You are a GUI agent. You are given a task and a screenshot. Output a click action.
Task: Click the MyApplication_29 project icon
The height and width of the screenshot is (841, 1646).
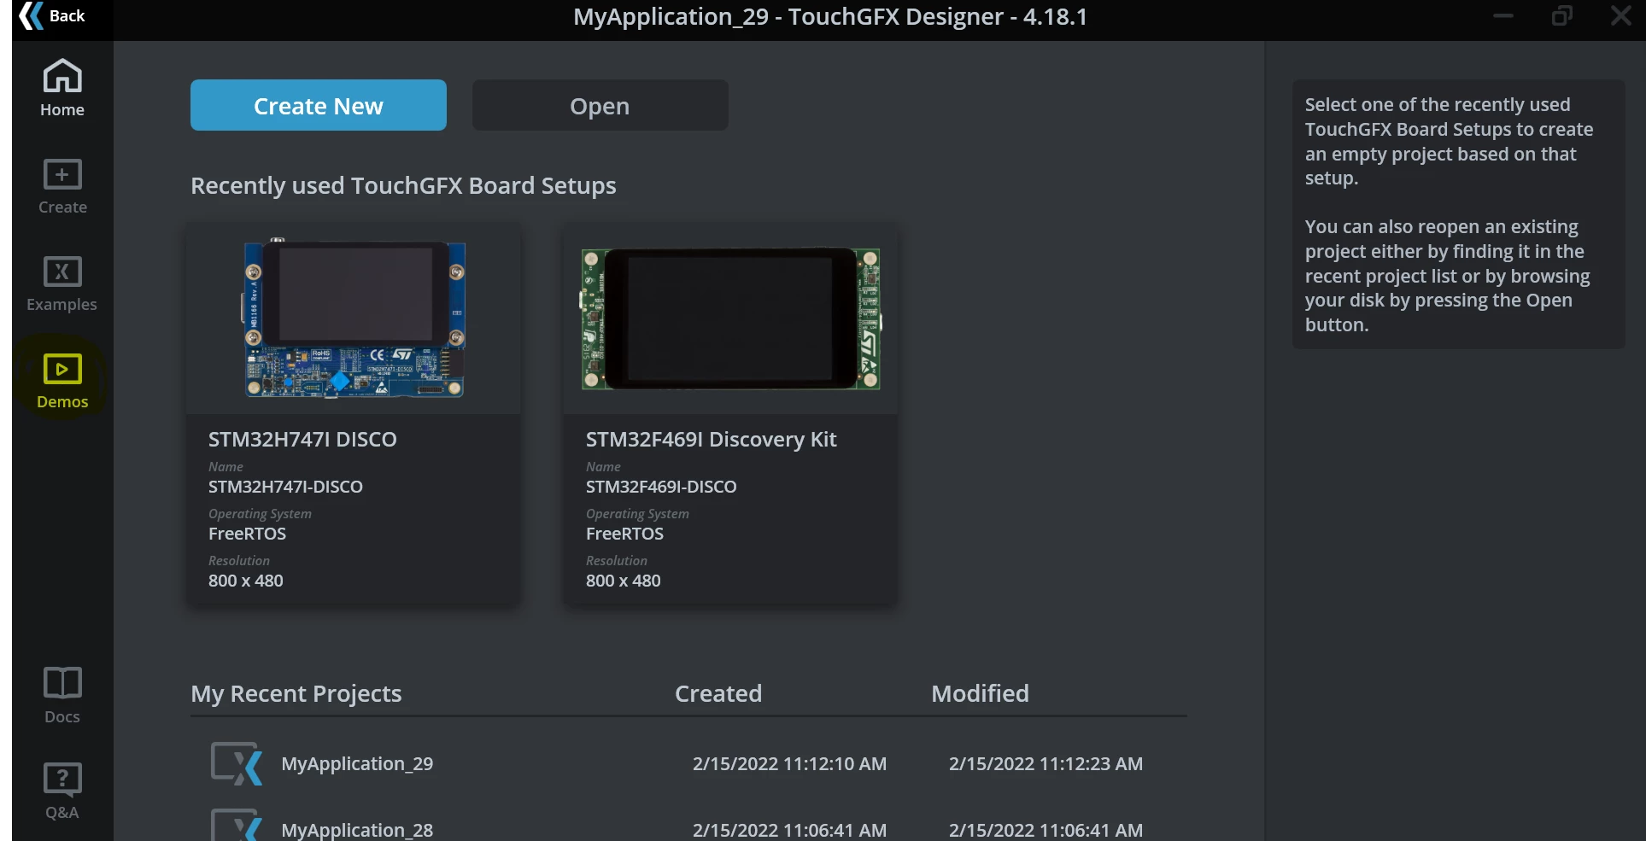point(237,763)
